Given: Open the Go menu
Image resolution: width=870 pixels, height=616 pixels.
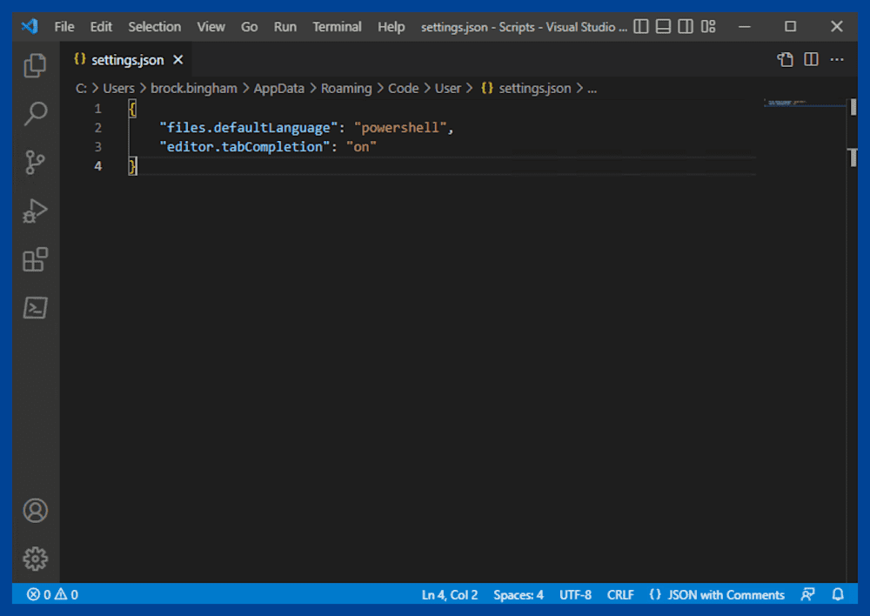Looking at the screenshot, I should coord(249,27).
